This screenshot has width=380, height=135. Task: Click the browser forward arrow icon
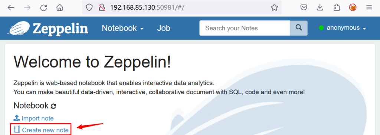click(x=27, y=8)
